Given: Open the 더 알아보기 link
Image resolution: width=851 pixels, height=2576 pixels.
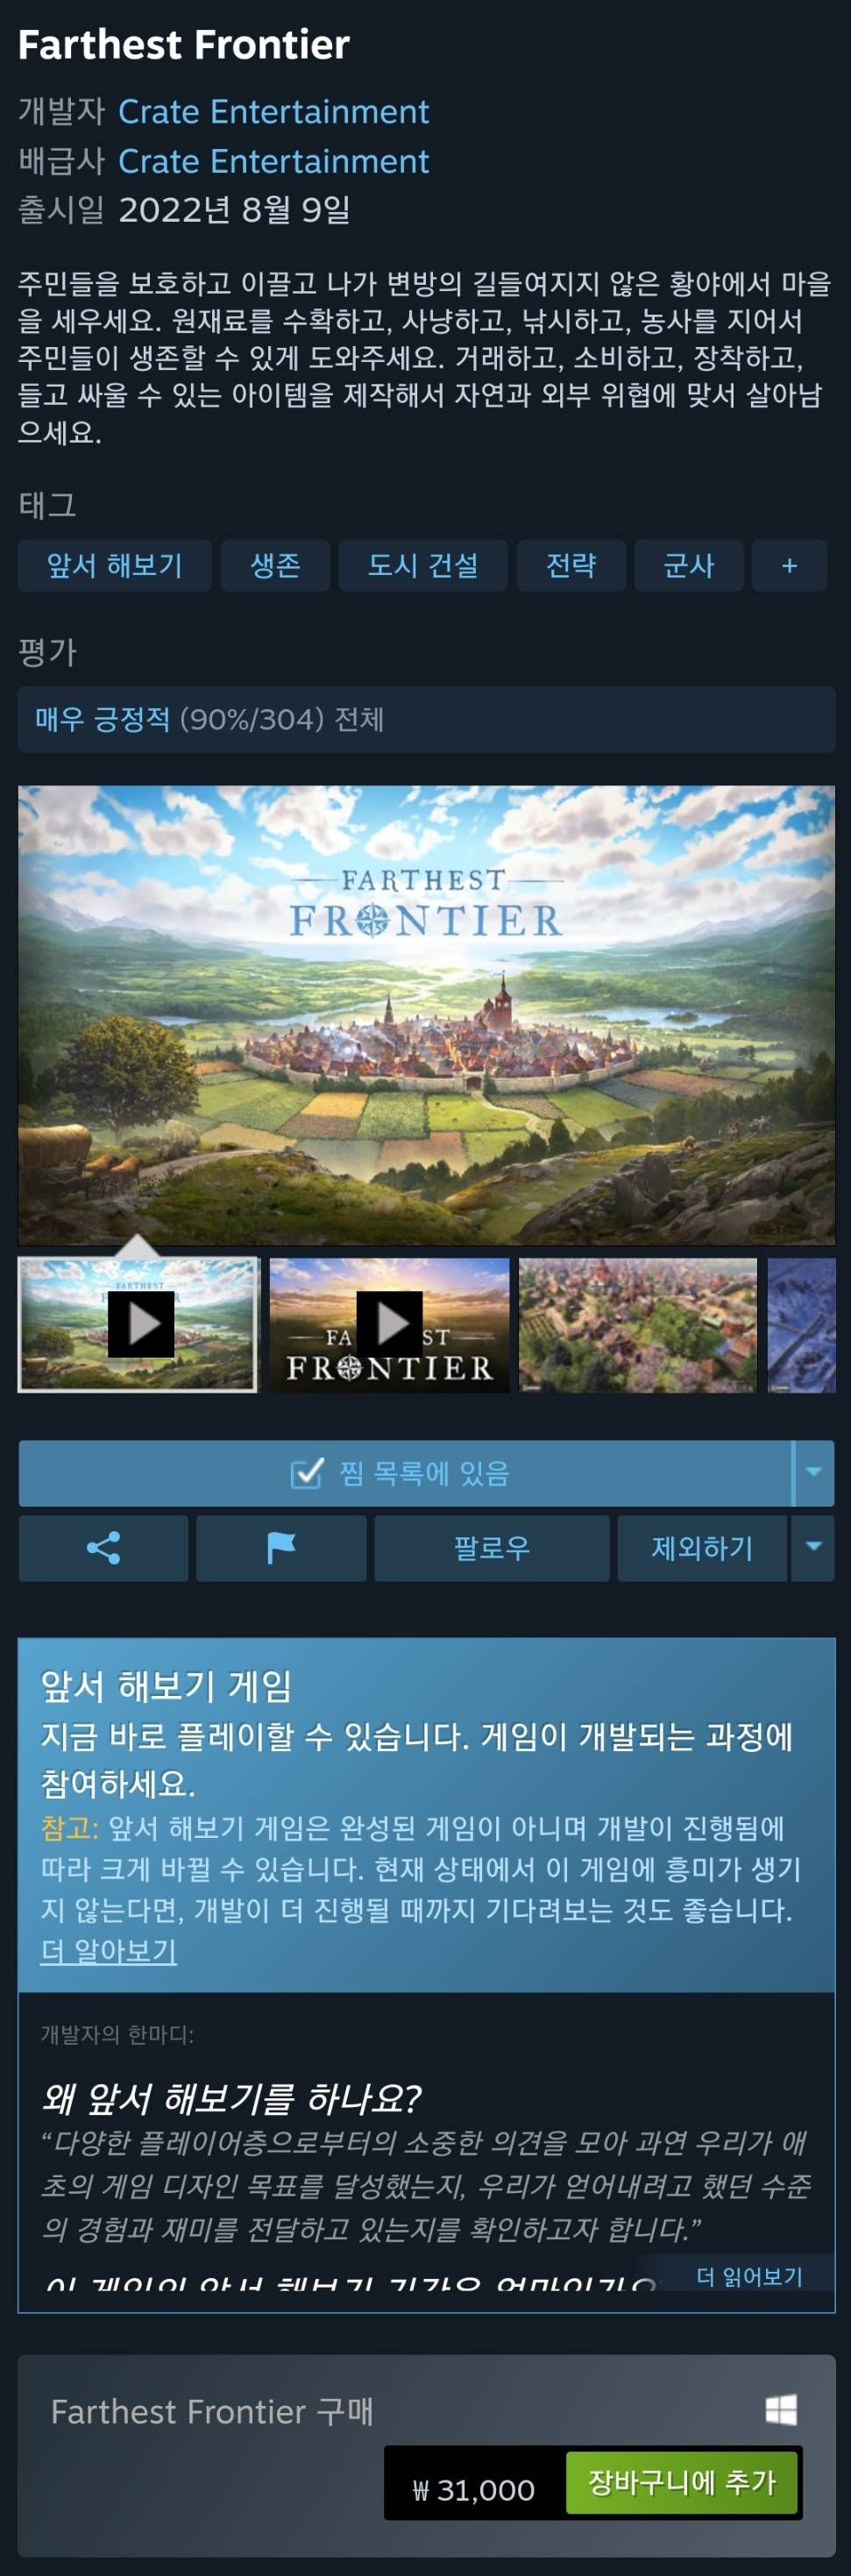Looking at the screenshot, I should pos(108,1951).
